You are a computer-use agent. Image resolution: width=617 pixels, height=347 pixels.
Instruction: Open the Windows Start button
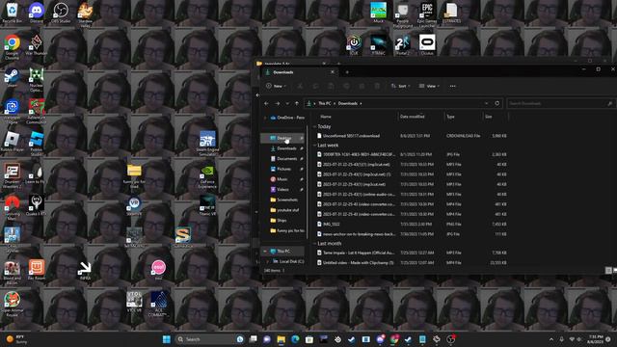point(167,339)
